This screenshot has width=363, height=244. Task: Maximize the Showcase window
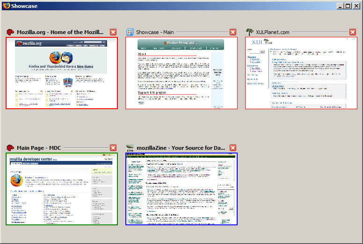[x=348, y=6]
